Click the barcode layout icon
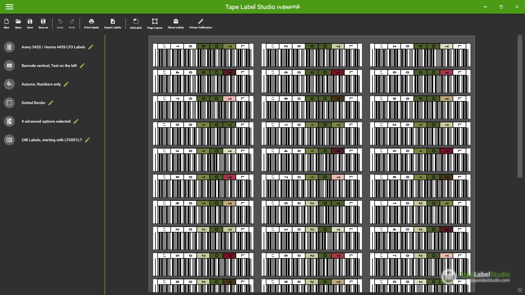This screenshot has width=525, height=295. tap(9, 66)
